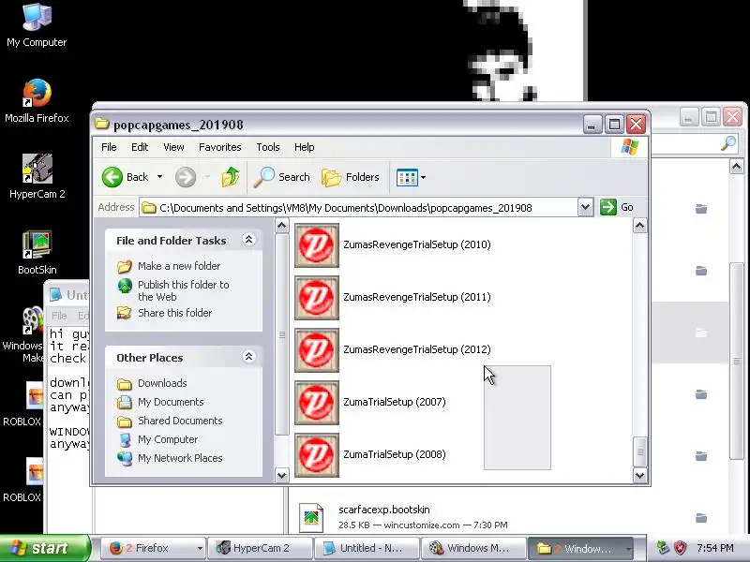Maximize the popcapgames_201908 window

615,125
